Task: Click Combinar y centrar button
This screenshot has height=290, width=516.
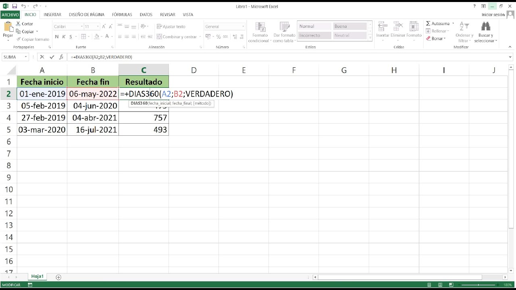Action: 177,37
